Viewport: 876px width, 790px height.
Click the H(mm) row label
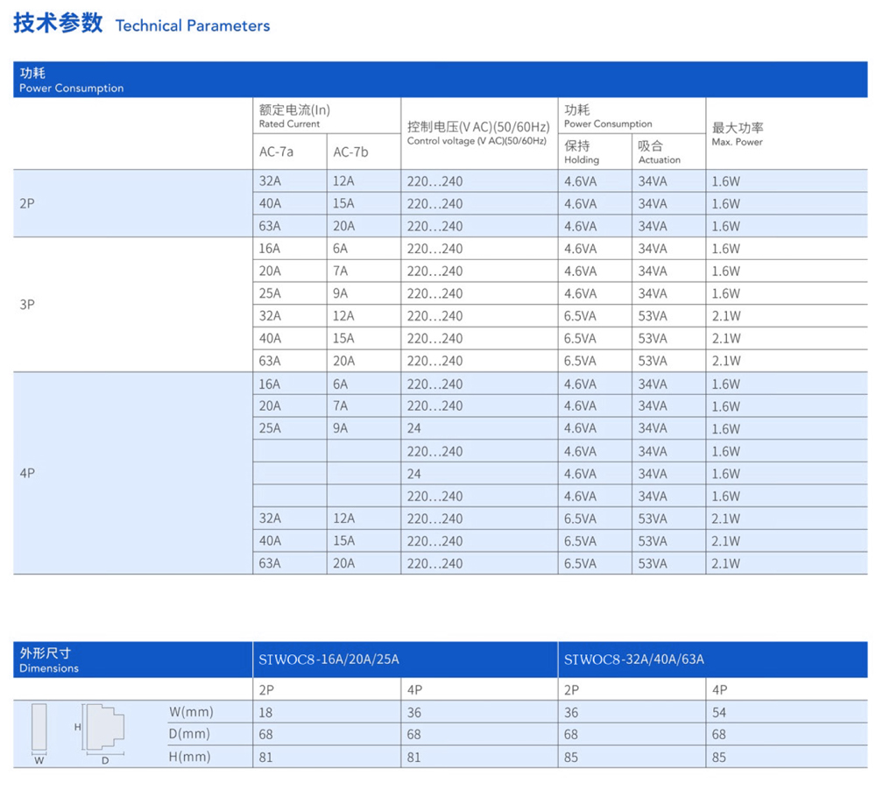(x=189, y=757)
